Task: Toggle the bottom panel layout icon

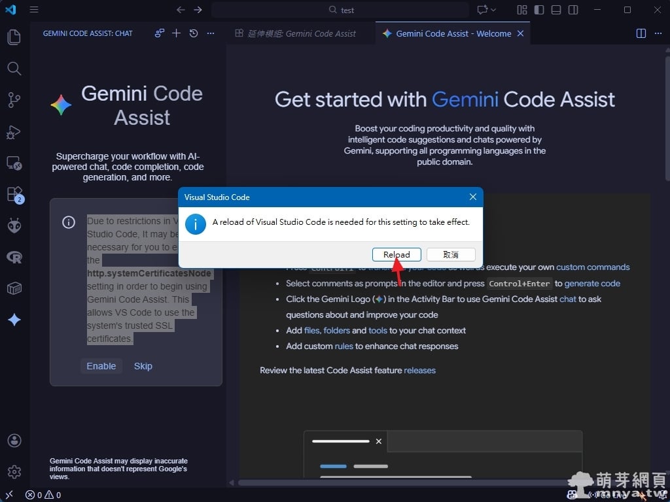Action: (x=556, y=10)
